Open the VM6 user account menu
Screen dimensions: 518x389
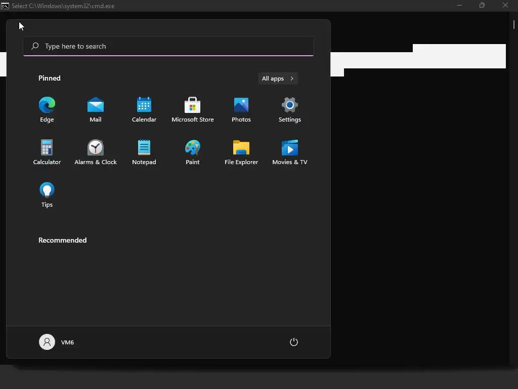click(57, 342)
